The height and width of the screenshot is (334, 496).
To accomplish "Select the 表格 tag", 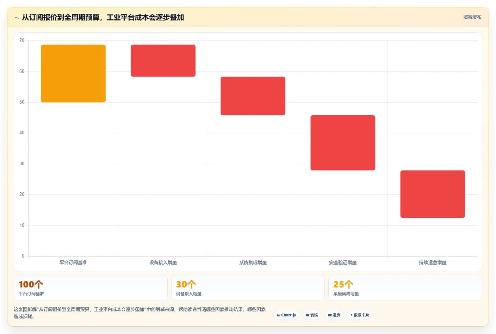I will (x=312, y=315).
